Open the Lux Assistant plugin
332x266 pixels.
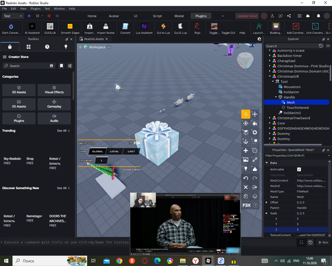tap(144, 29)
